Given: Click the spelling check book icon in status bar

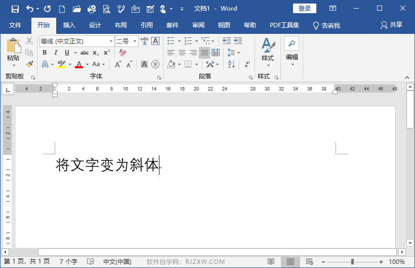Looking at the screenshot, I should coord(91,261).
